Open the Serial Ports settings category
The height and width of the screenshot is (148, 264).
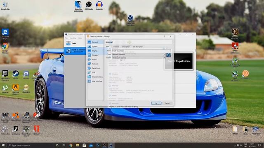point(95,68)
